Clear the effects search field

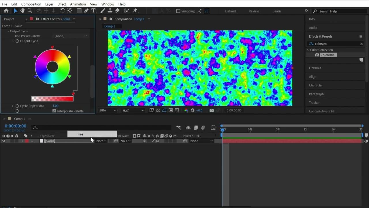362,44
